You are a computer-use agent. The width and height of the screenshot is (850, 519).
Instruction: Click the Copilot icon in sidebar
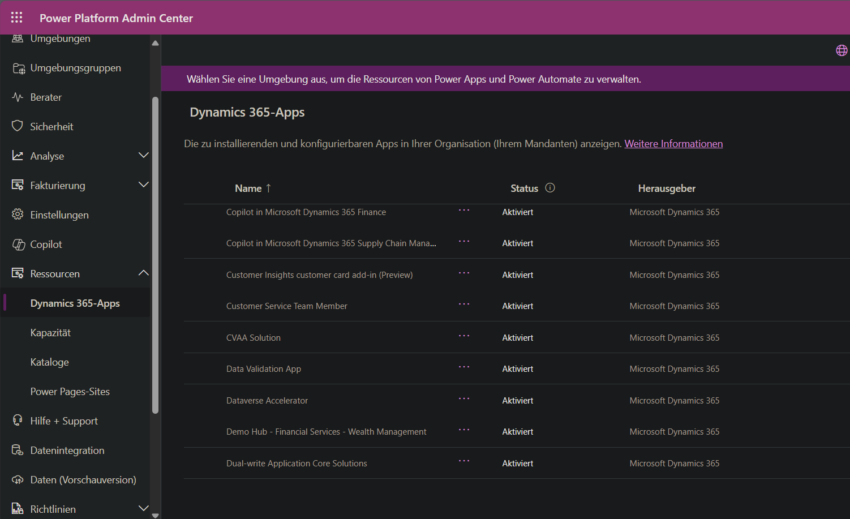click(x=18, y=245)
